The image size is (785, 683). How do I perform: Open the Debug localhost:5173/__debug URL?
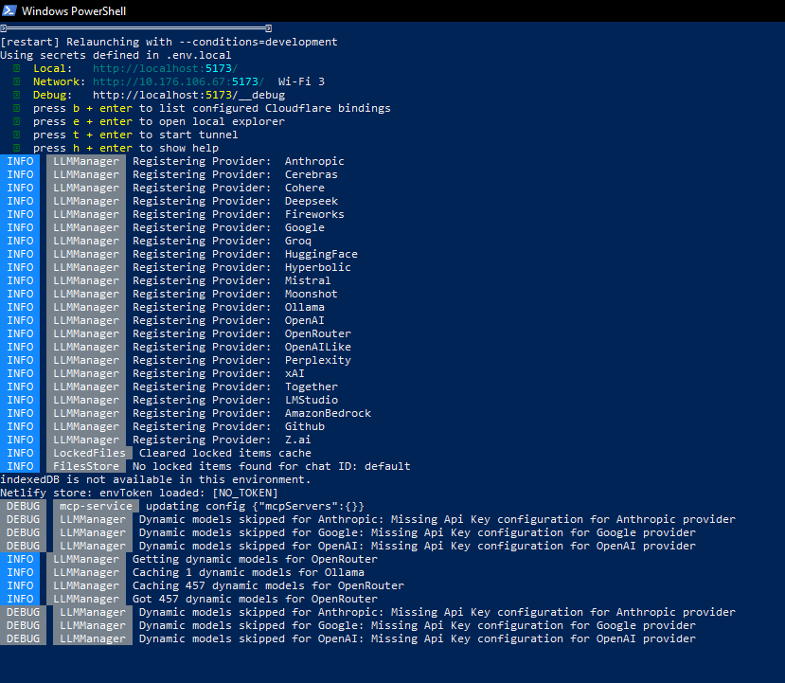point(188,95)
